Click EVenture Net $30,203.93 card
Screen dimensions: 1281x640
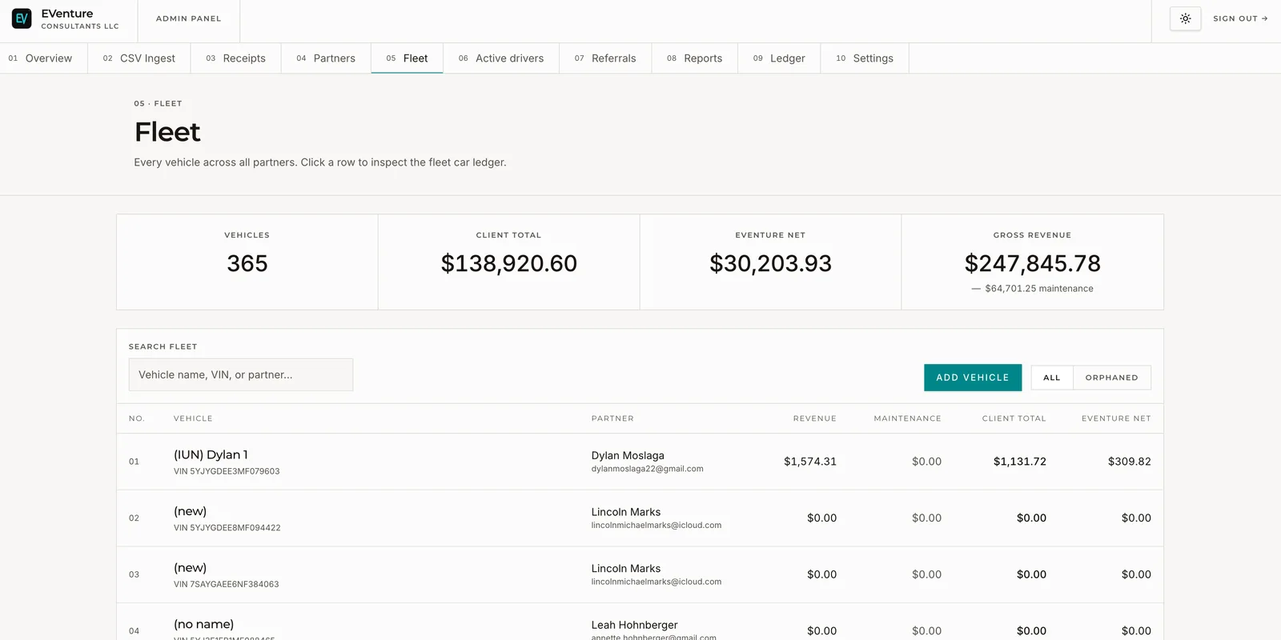coord(771,262)
